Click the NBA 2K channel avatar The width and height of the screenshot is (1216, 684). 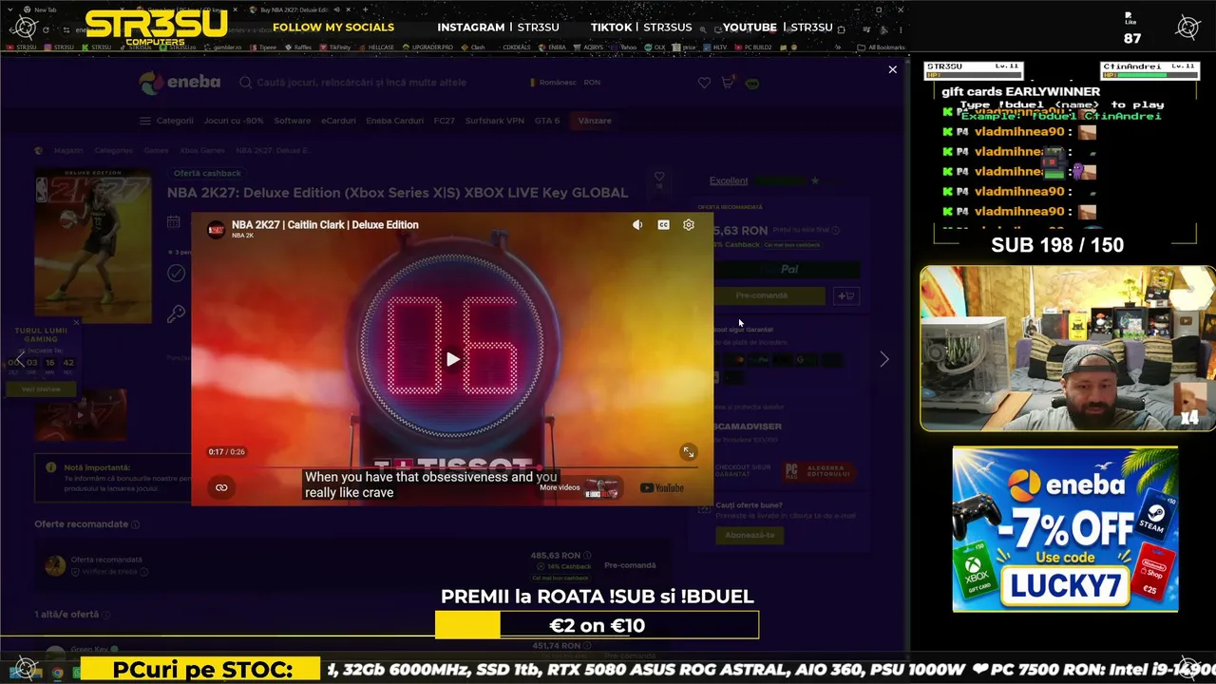pyautogui.click(x=216, y=229)
